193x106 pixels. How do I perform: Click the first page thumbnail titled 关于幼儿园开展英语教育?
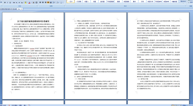tap(33, 56)
